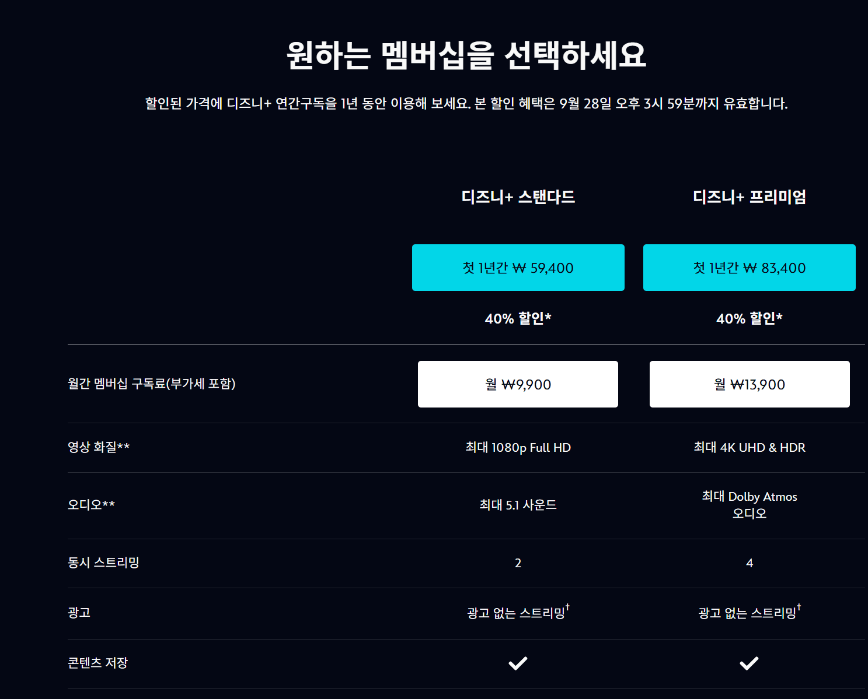Select the 첫 1년간 ₩83,400 Premium subscription button
This screenshot has height=699, width=868.
[750, 268]
